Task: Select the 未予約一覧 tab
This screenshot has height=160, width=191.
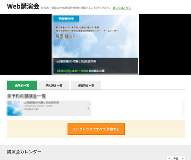Action: [22, 85]
